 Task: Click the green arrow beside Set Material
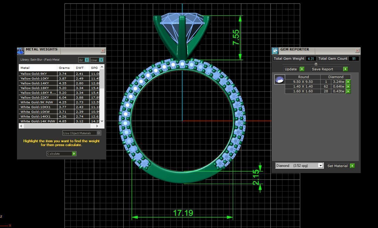352,166
